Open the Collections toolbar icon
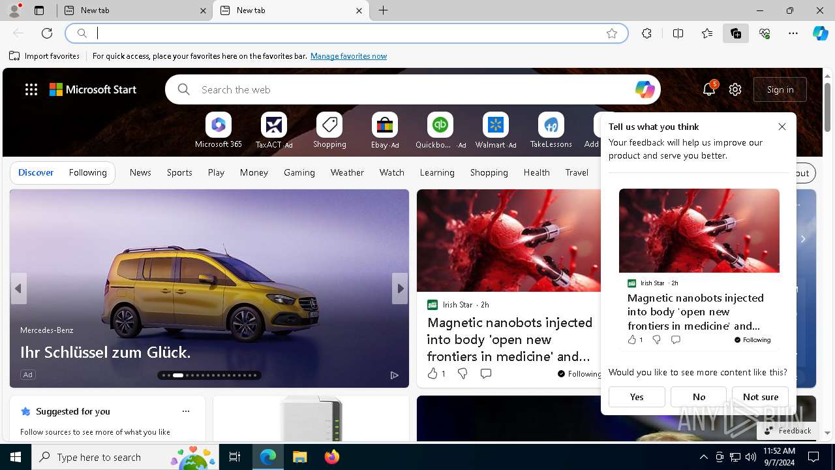The height and width of the screenshot is (470, 835). pyautogui.click(x=736, y=33)
